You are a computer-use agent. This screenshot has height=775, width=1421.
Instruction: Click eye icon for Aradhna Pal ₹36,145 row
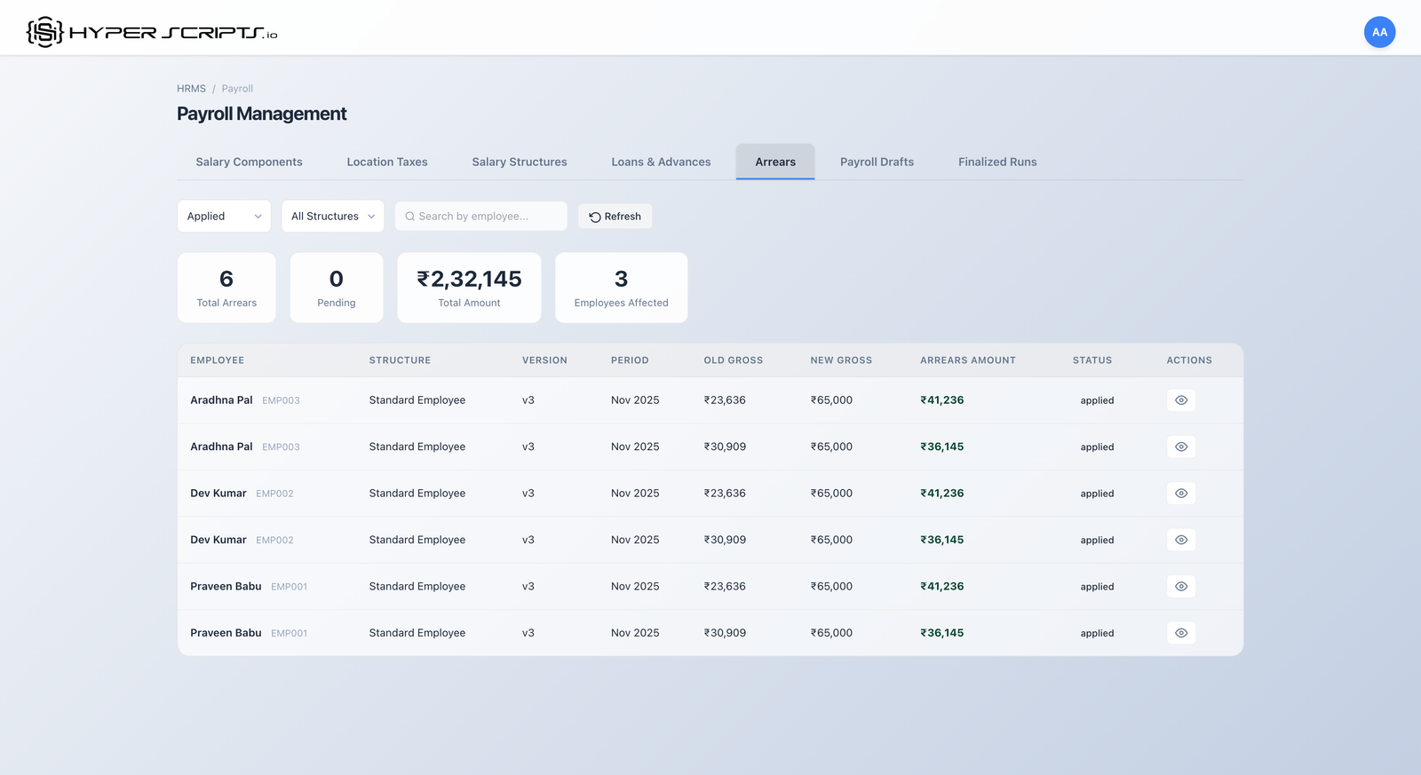pyautogui.click(x=1180, y=447)
